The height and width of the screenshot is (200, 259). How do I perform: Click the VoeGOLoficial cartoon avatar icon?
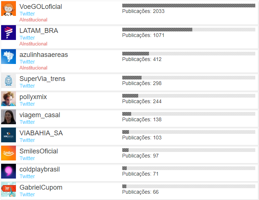coord(9,9)
